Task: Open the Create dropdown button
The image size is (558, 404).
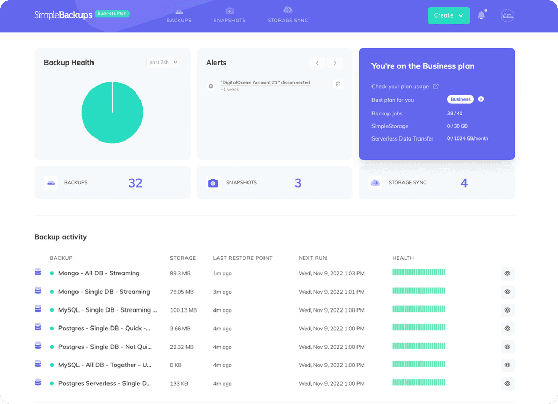Action: 448,15
